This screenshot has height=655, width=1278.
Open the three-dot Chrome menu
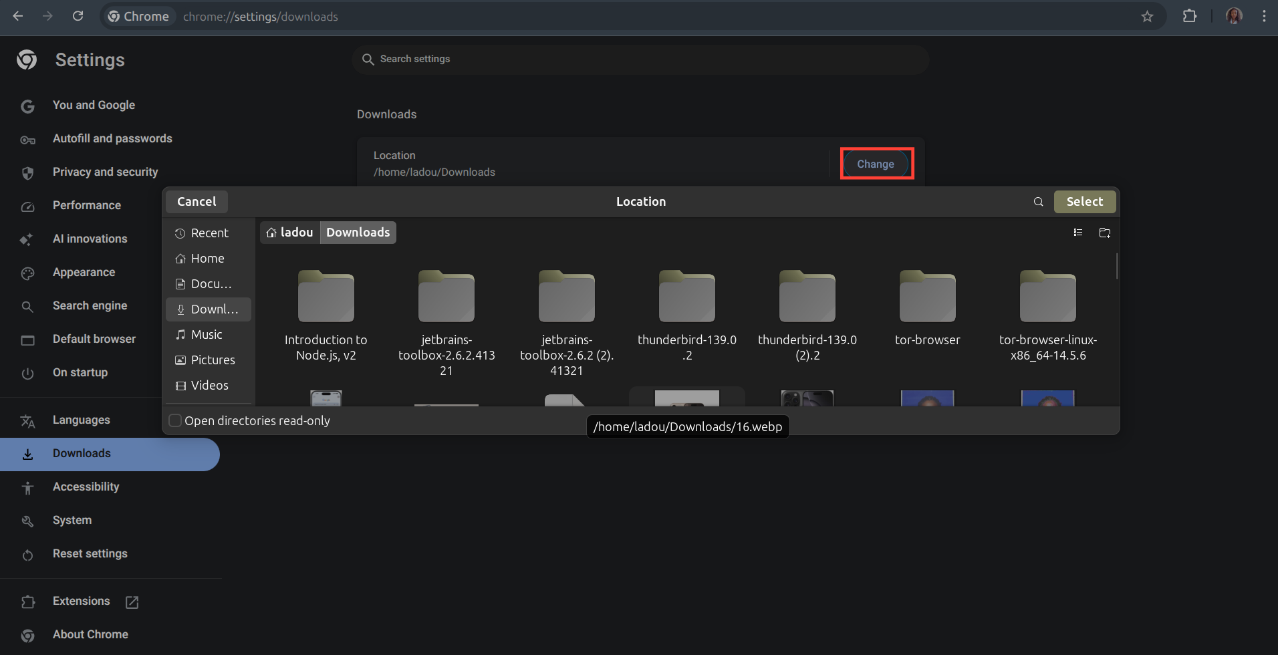pos(1264,16)
